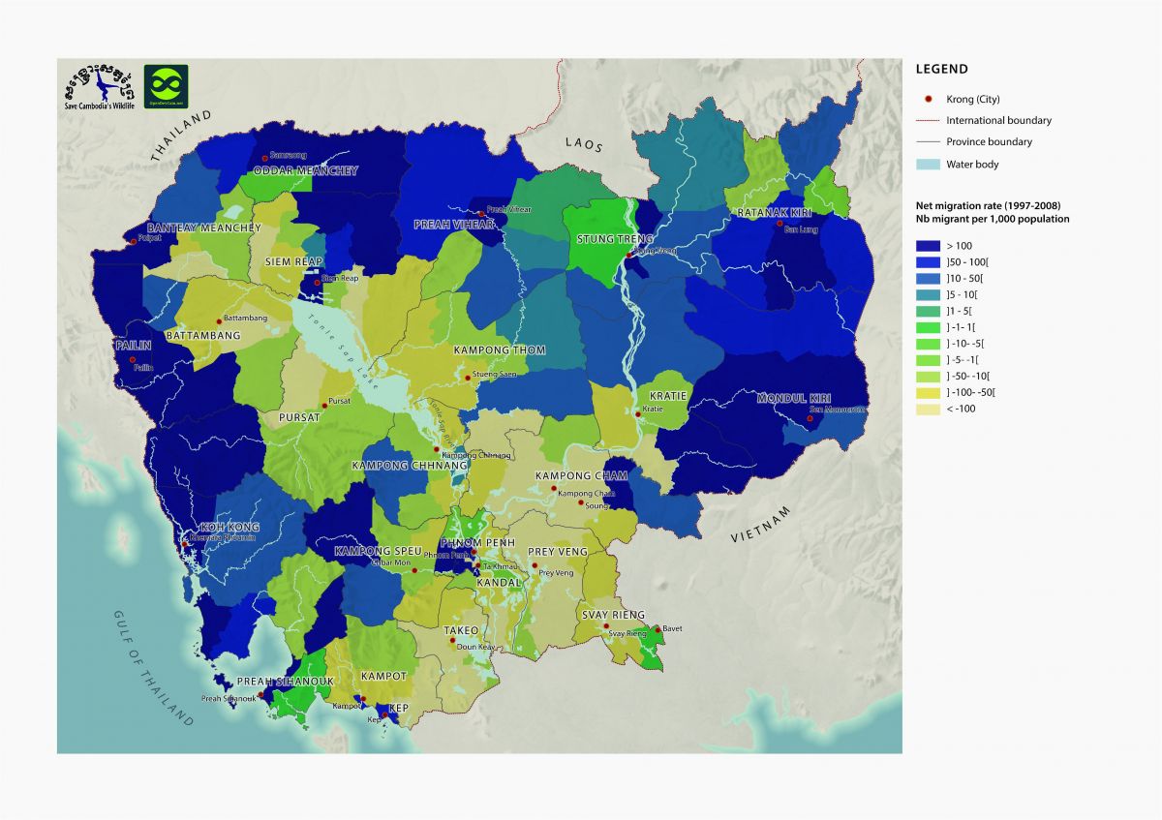Viewport: 1162px width, 820px height.
Task: Select the Battambang city marker dot
Action: (x=219, y=318)
